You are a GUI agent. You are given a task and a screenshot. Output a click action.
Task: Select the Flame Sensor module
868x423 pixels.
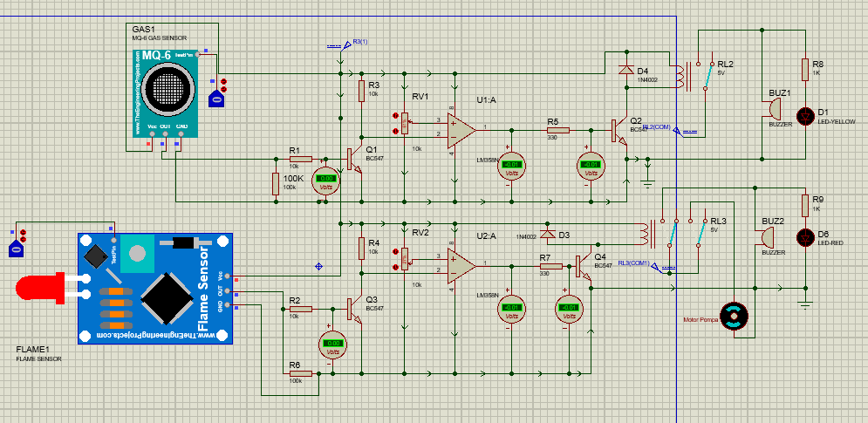click(155, 289)
